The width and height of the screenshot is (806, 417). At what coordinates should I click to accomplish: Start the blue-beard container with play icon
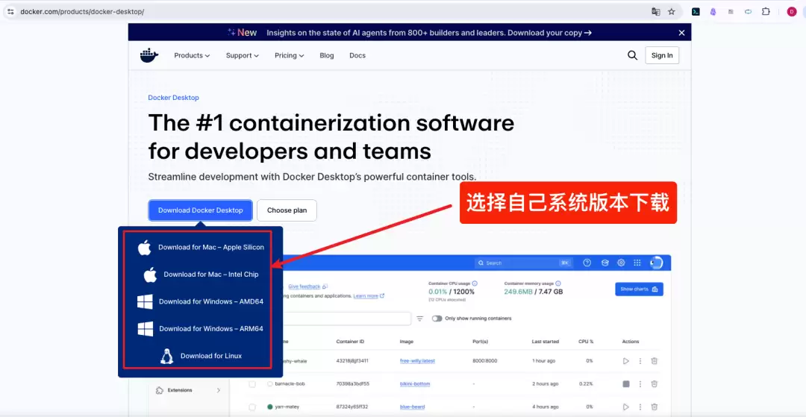click(x=626, y=407)
